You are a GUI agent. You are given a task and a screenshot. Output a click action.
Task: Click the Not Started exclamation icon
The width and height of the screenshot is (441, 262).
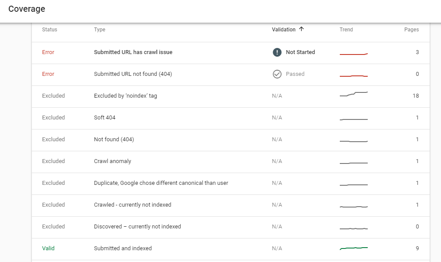coord(277,52)
